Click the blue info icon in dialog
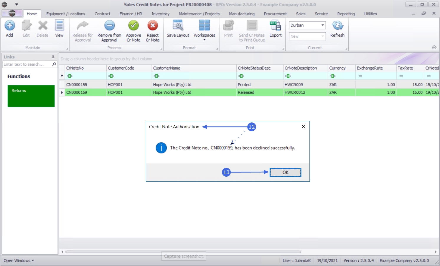The height and width of the screenshot is (266, 440). (161, 148)
